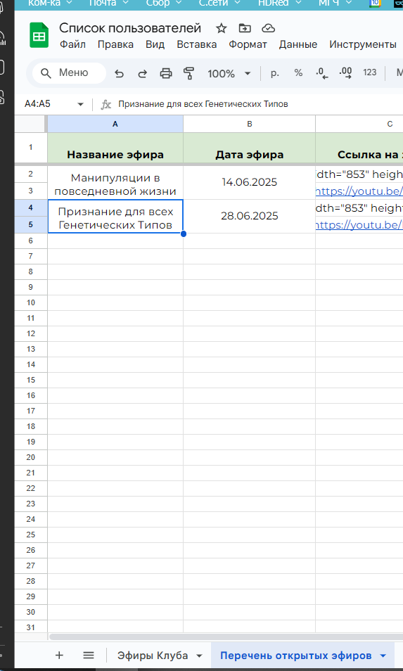Select column B header
The height and width of the screenshot is (671, 403).
250,124
